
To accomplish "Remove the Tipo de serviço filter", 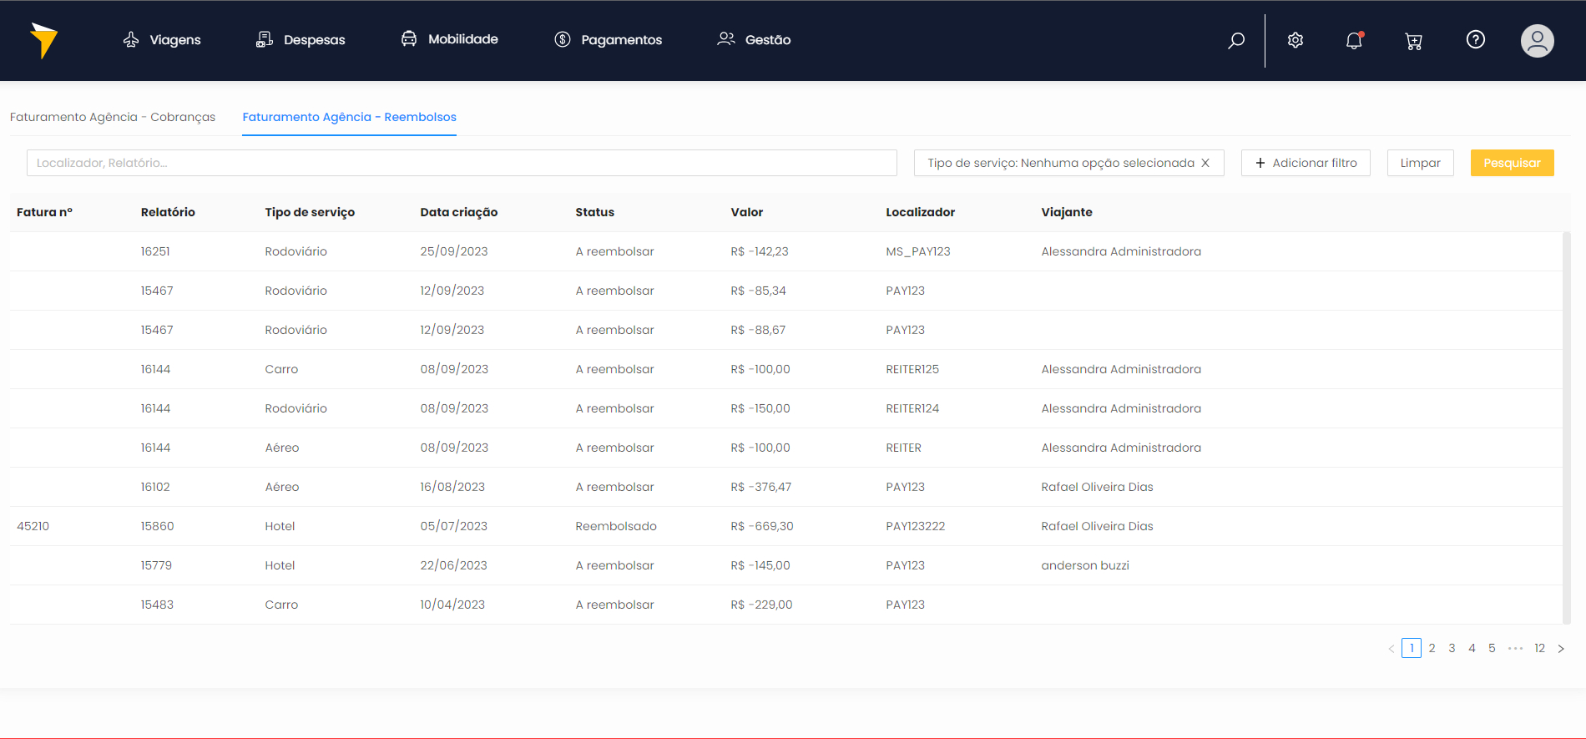I will point(1205,163).
